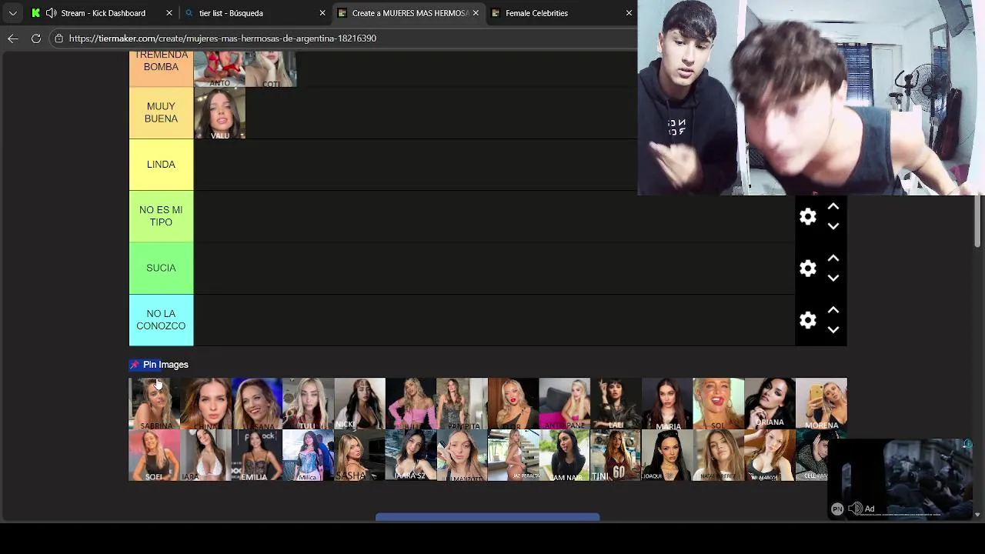
Task: Click the MUUY BUENA tier label
Action: click(x=161, y=112)
